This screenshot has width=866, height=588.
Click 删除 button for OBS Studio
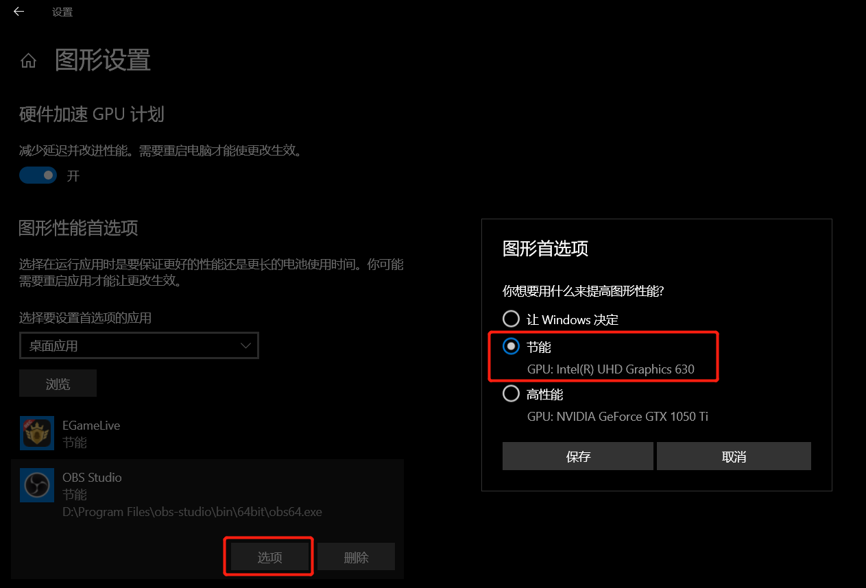[356, 556]
